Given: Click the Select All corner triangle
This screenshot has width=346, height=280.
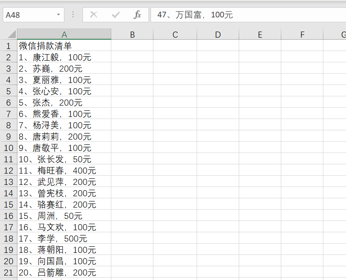Looking at the screenshot, I should pos(12,34).
